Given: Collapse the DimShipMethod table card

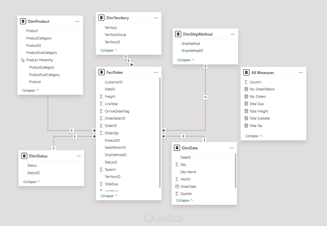Looking at the screenshot, I should tap(186, 60).
